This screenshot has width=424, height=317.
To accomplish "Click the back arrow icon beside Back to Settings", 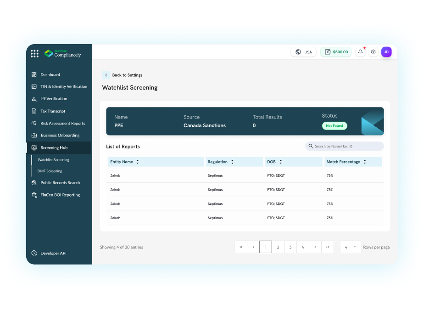I will 106,75.
